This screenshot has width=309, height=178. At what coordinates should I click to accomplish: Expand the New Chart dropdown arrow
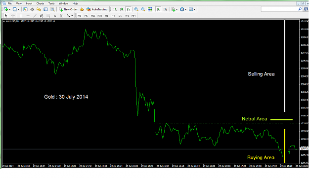tap(10, 9)
